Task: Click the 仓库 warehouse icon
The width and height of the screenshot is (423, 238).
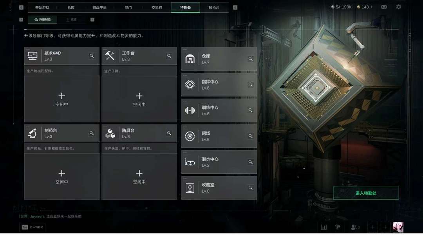Action: 190,59
